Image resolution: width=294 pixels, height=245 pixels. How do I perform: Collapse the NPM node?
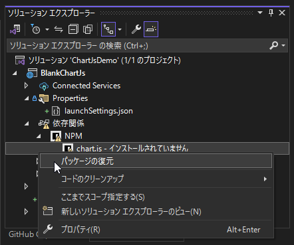(x=39, y=136)
